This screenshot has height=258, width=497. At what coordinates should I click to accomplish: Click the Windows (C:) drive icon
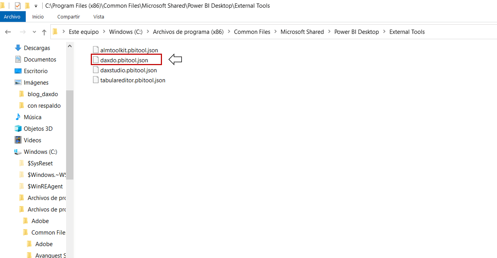point(18,152)
